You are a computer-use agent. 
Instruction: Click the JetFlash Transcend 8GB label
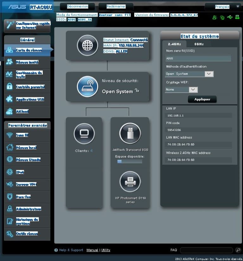click(130, 150)
